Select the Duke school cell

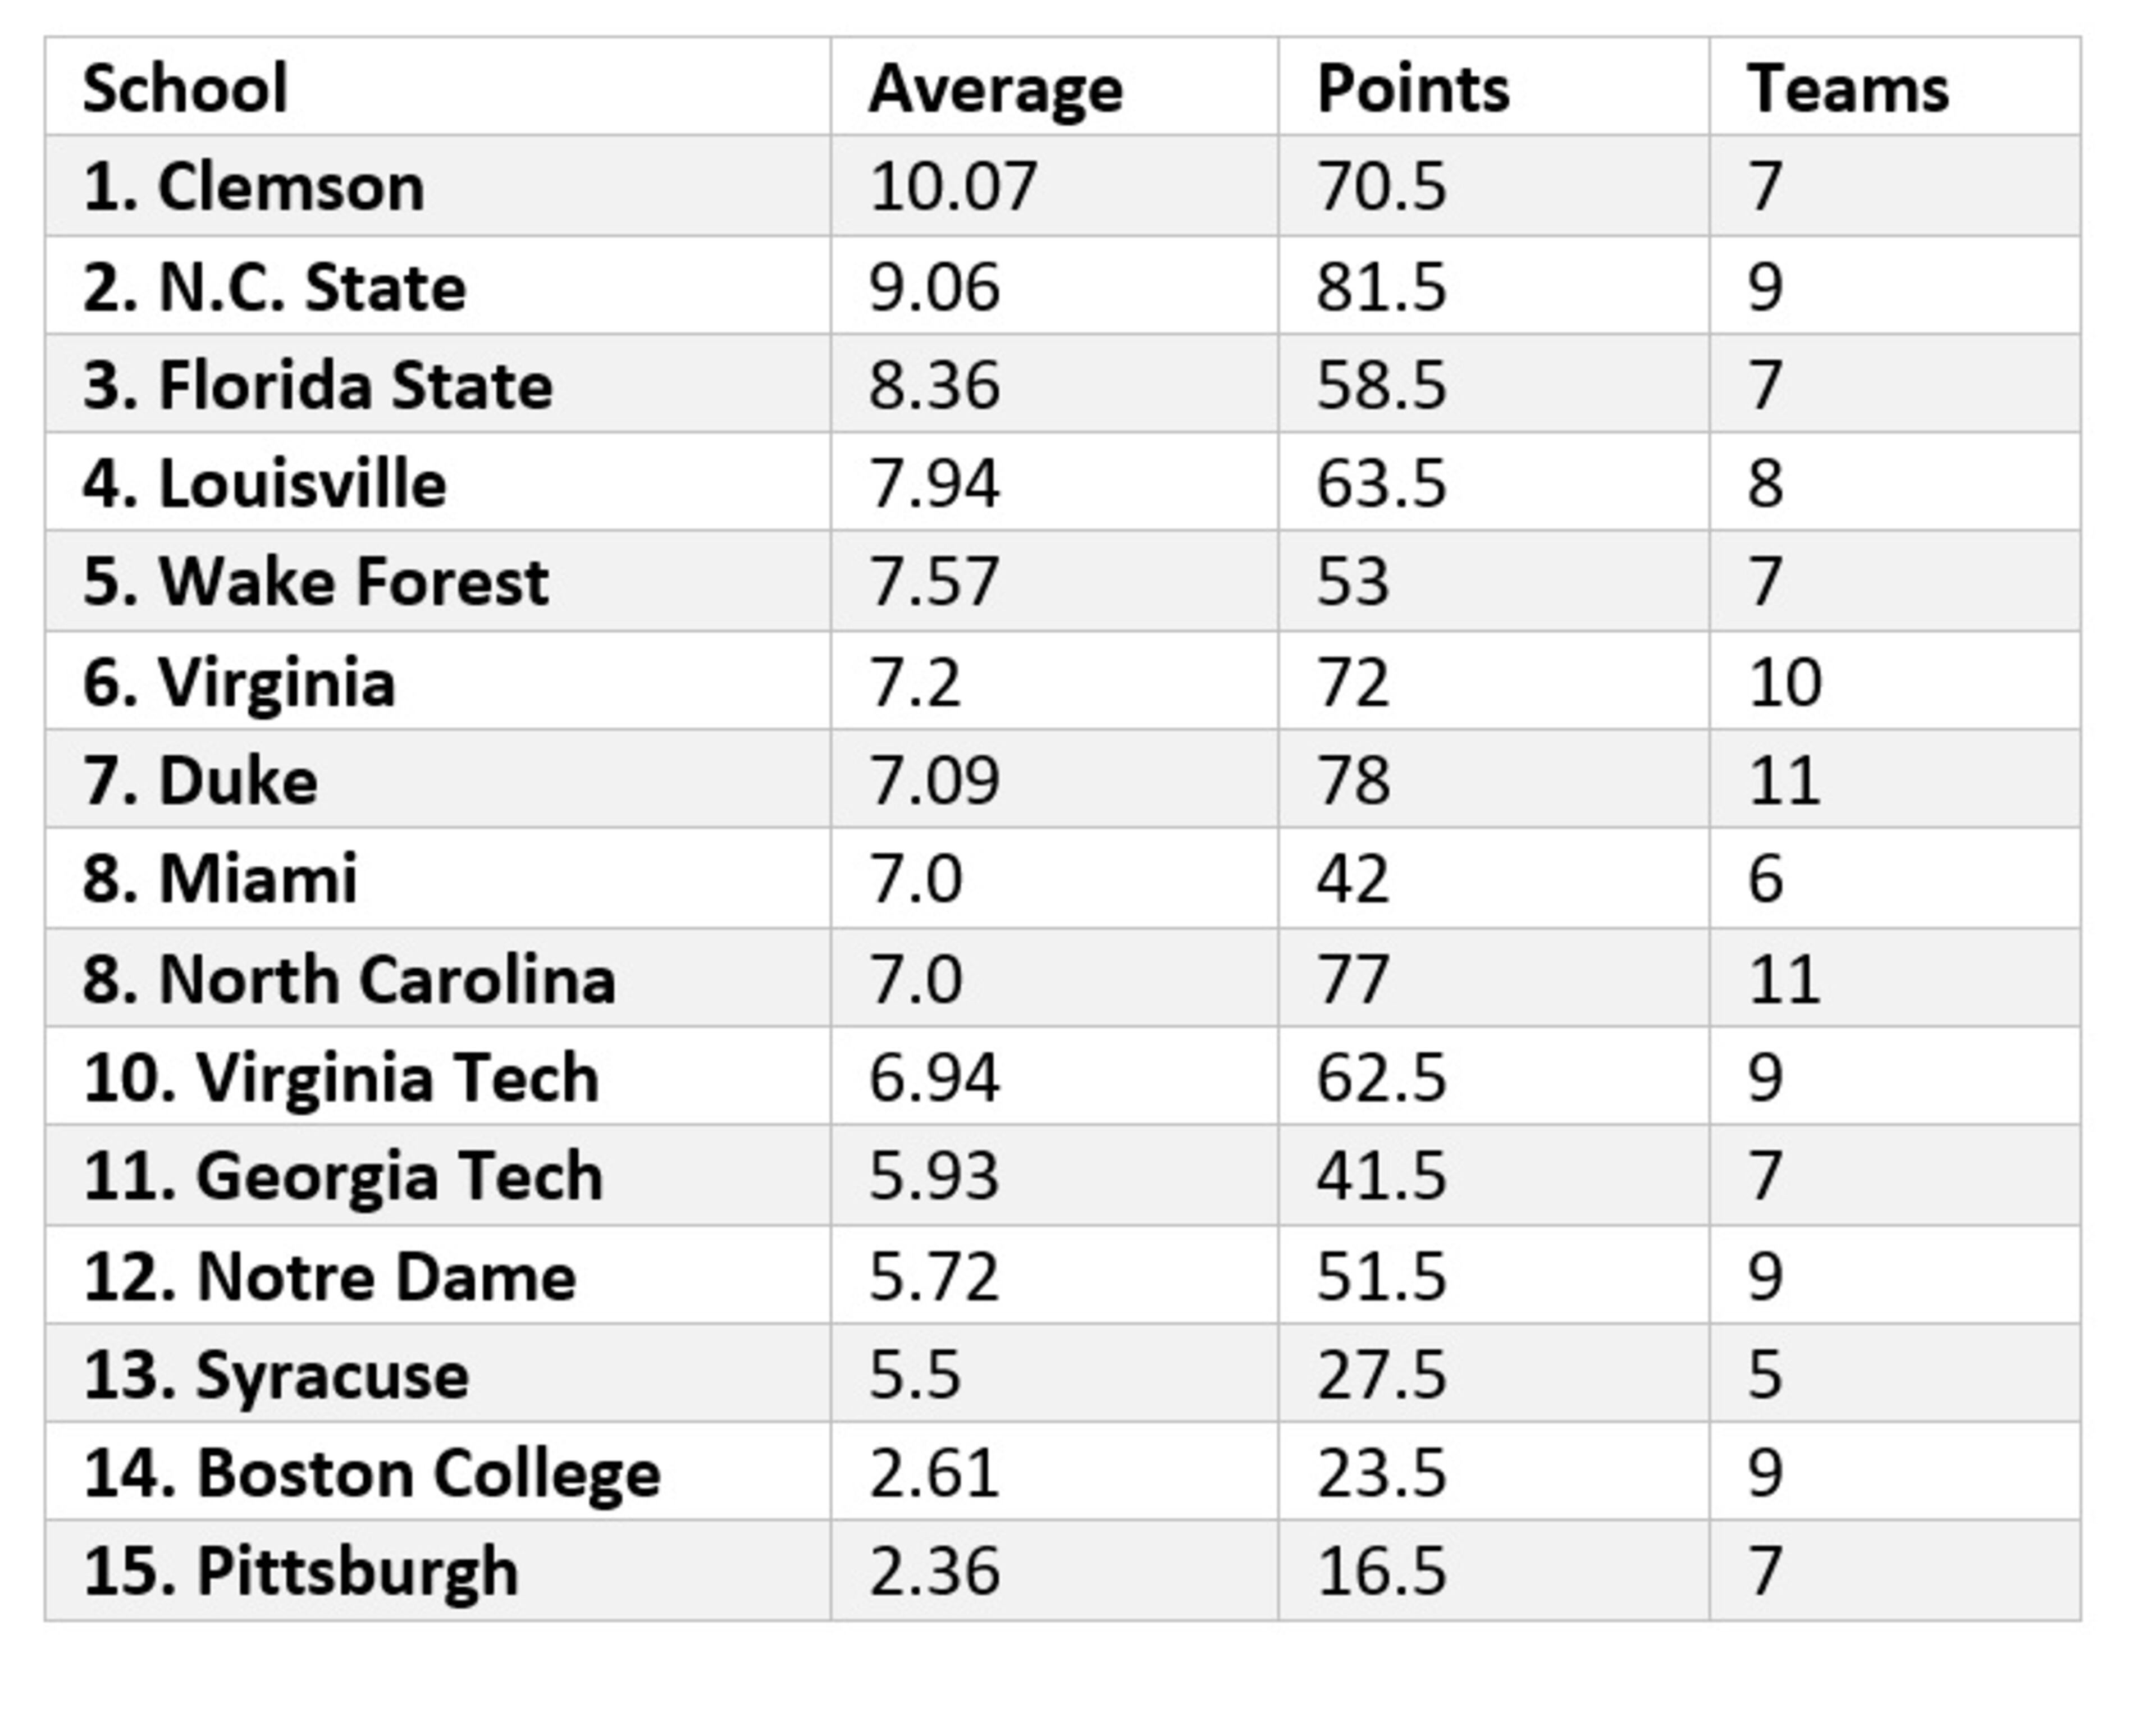(x=200, y=780)
